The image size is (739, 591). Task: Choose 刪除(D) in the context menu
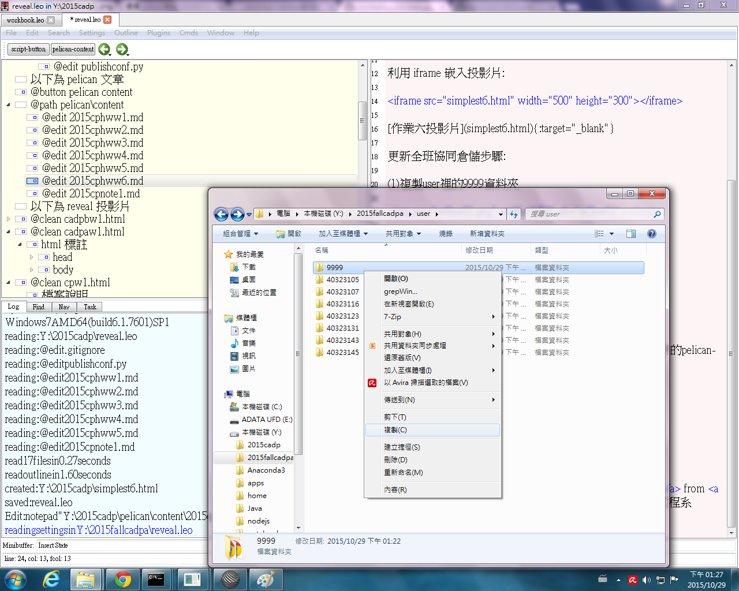(433, 460)
